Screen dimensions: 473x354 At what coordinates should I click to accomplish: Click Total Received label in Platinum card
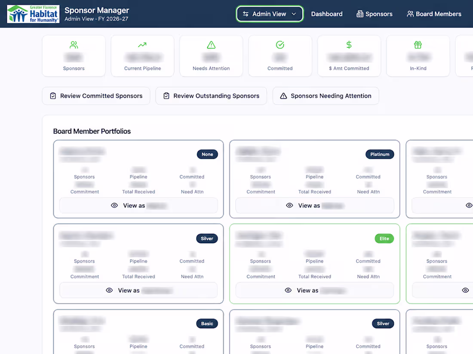click(315, 192)
